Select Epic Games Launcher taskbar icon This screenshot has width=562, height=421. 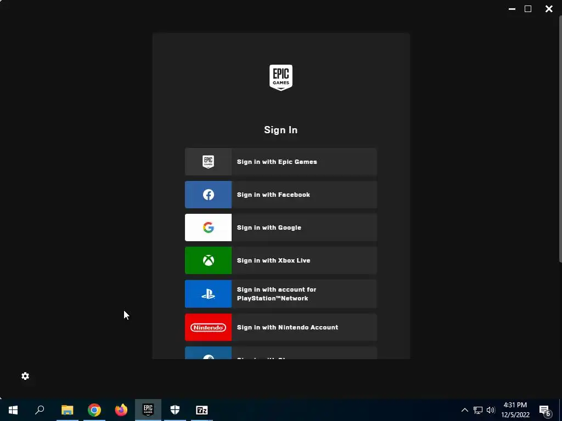148,410
